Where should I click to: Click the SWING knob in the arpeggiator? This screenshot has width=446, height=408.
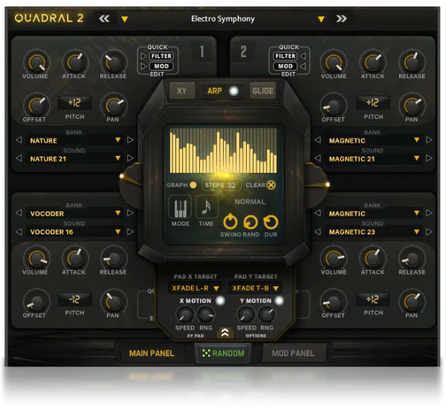click(x=230, y=222)
